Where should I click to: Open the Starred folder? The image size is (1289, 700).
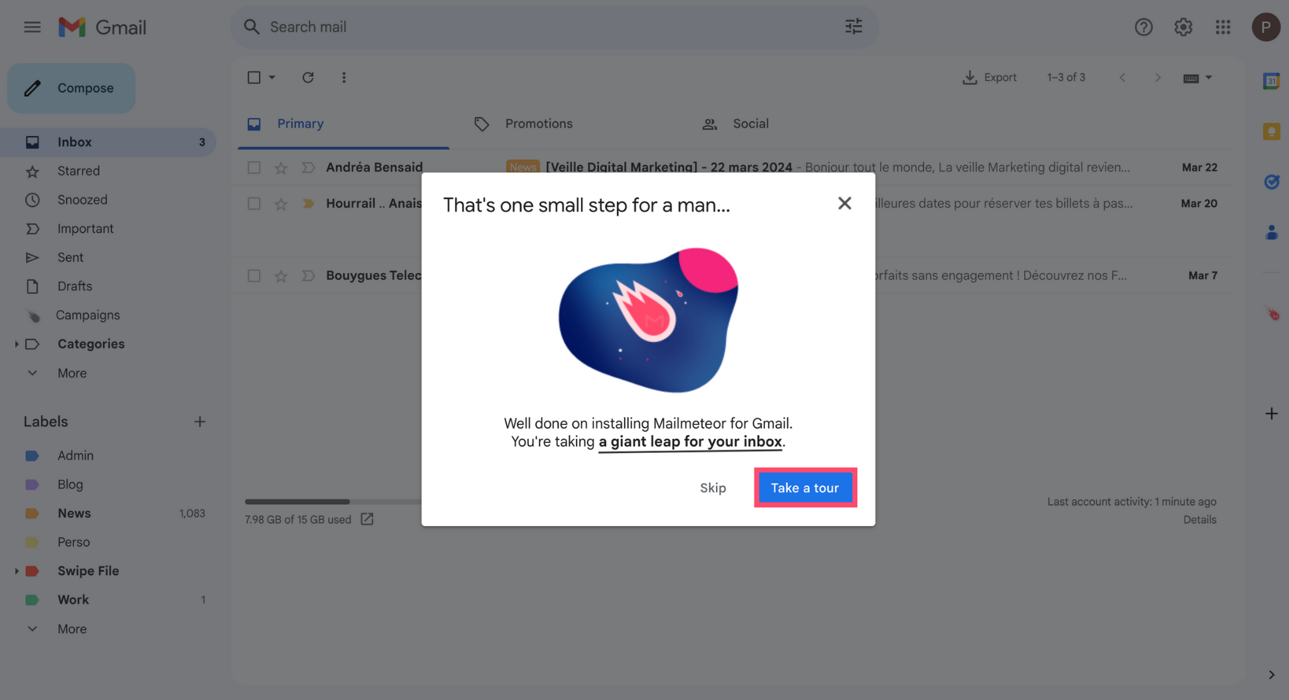(108, 171)
